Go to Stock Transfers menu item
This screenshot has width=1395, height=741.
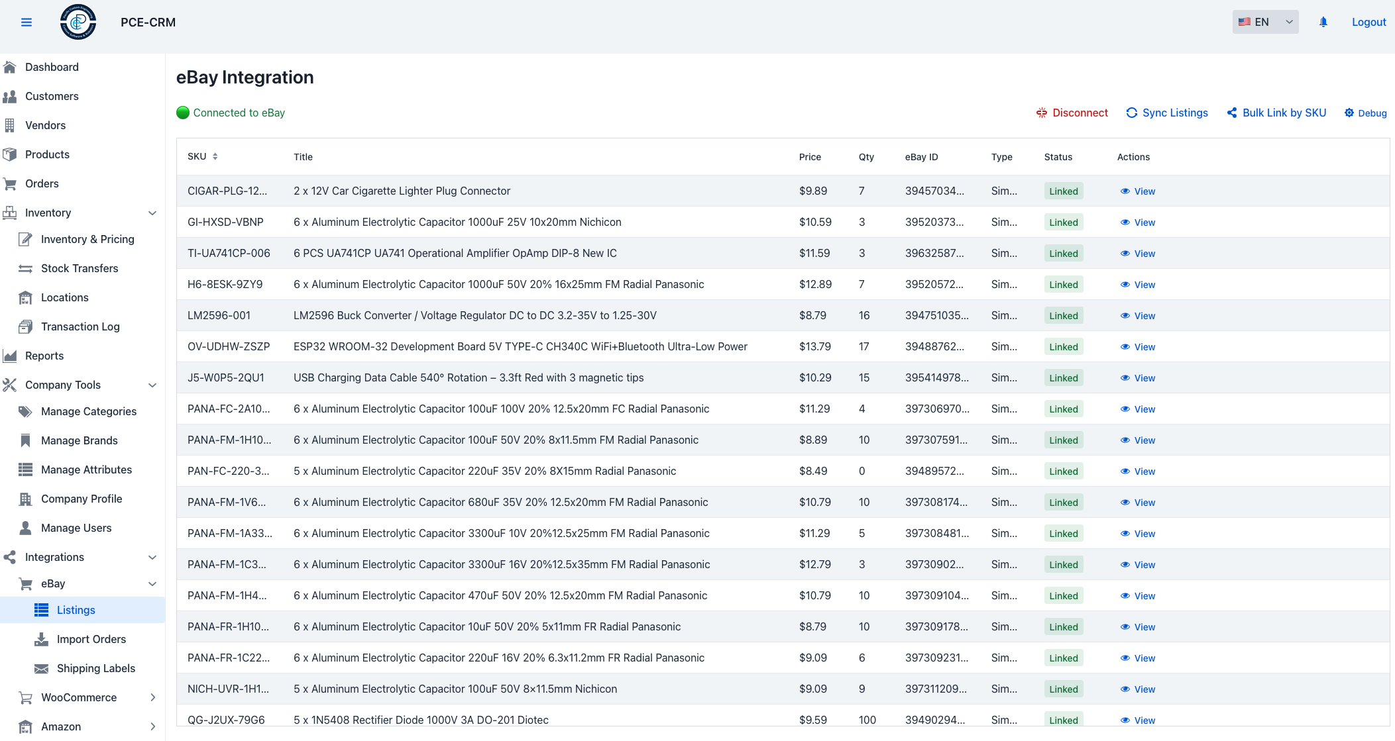[x=80, y=269]
